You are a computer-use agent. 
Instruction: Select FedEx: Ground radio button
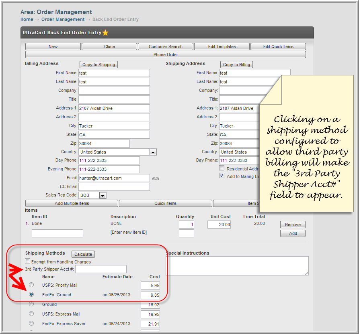(31, 294)
